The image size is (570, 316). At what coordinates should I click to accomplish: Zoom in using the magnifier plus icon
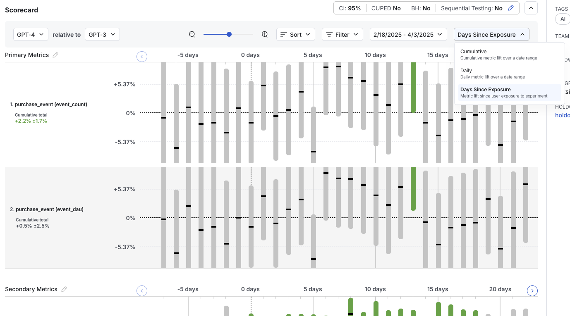click(x=264, y=34)
